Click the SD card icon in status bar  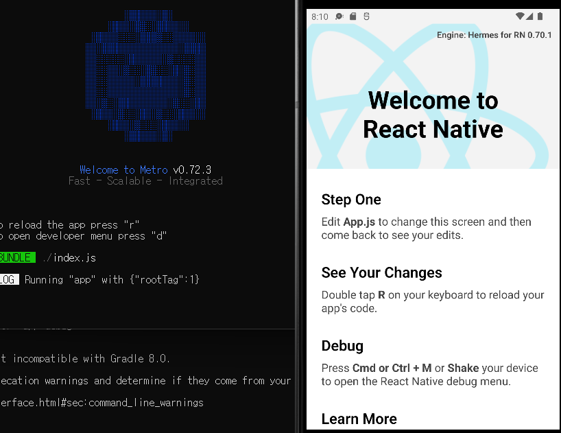(353, 16)
